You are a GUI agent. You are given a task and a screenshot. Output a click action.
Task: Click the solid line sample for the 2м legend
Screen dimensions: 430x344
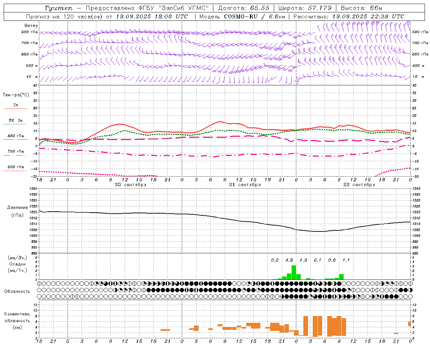tap(15, 109)
